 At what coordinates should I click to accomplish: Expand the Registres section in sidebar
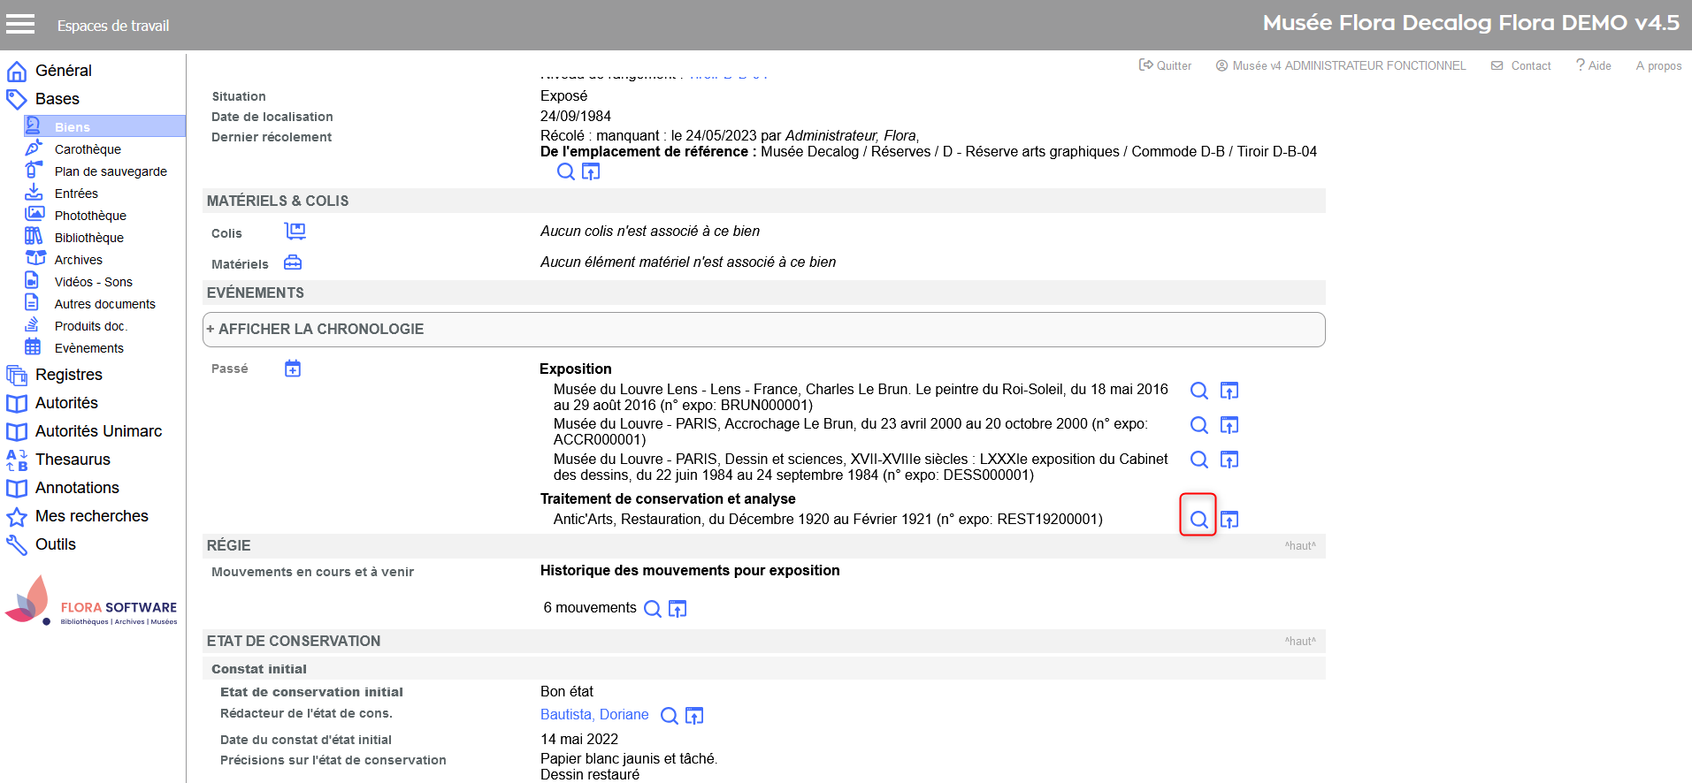point(68,375)
